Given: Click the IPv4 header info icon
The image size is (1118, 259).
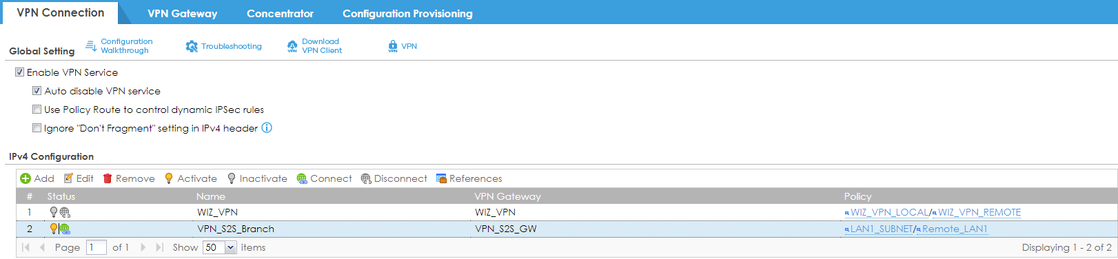Looking at the screenshot, I should (x=267, y=127).
